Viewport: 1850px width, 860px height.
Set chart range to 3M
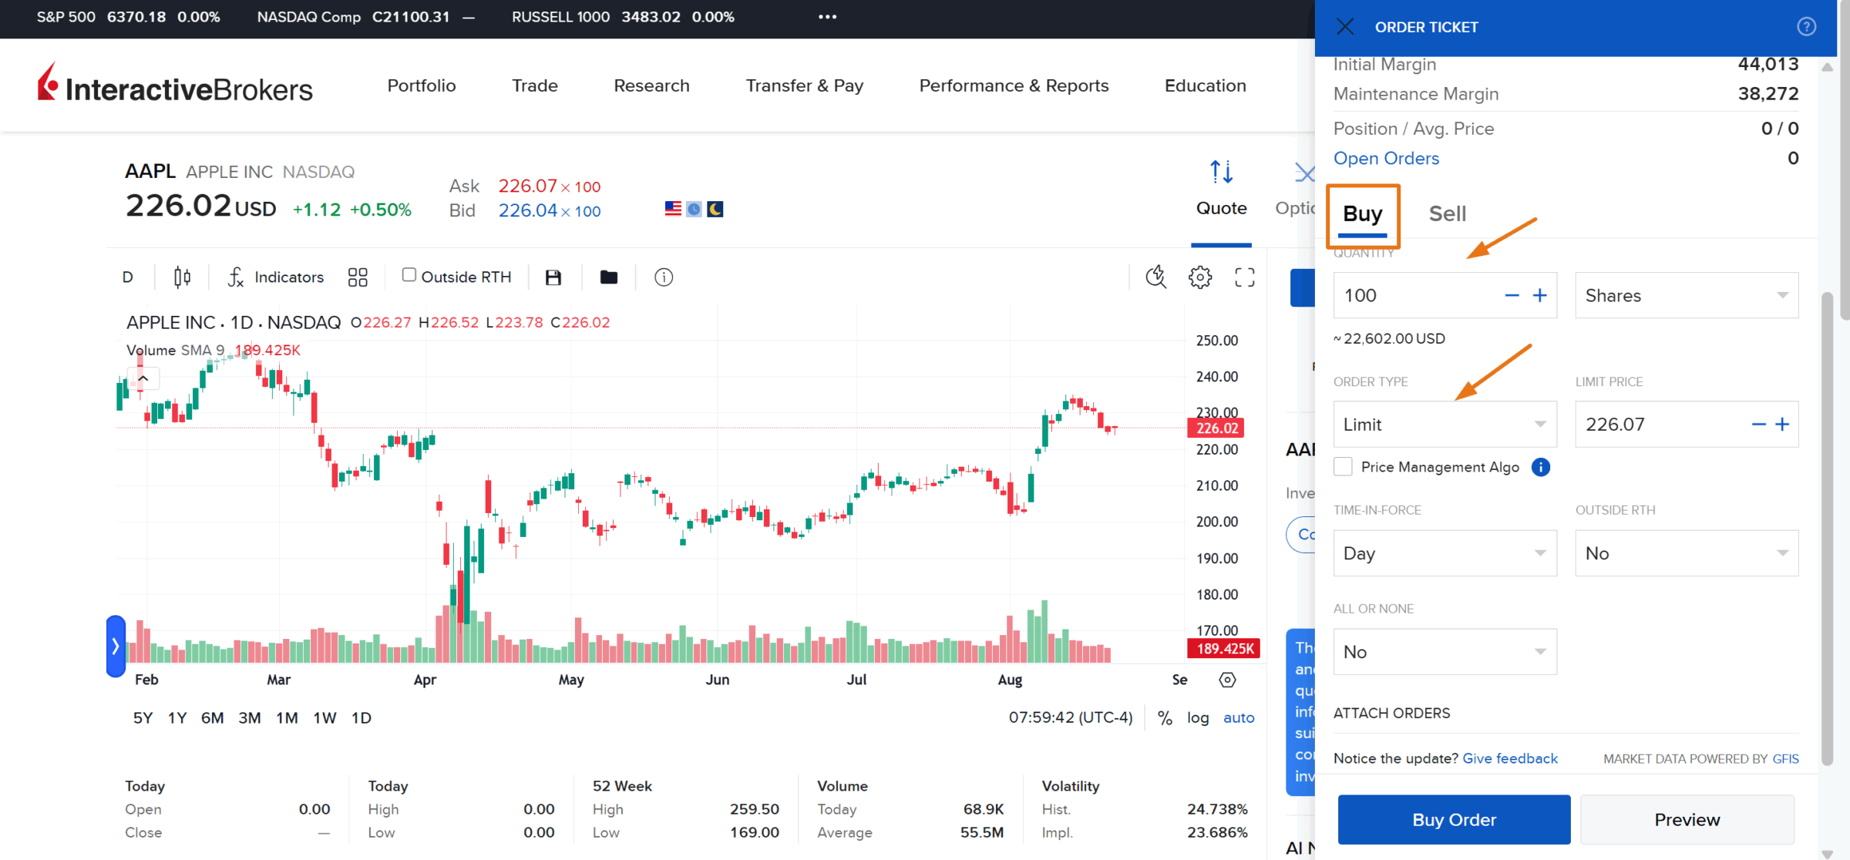tap(249, 718)
